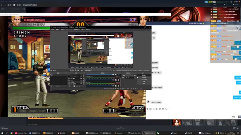This screenshot has height=135, width=241.
Task: Select the red-haired character thumbnail in Steam
Action: pos(176,122)
